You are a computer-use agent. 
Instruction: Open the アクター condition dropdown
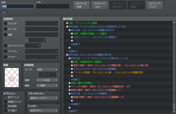tap(42, 57)
